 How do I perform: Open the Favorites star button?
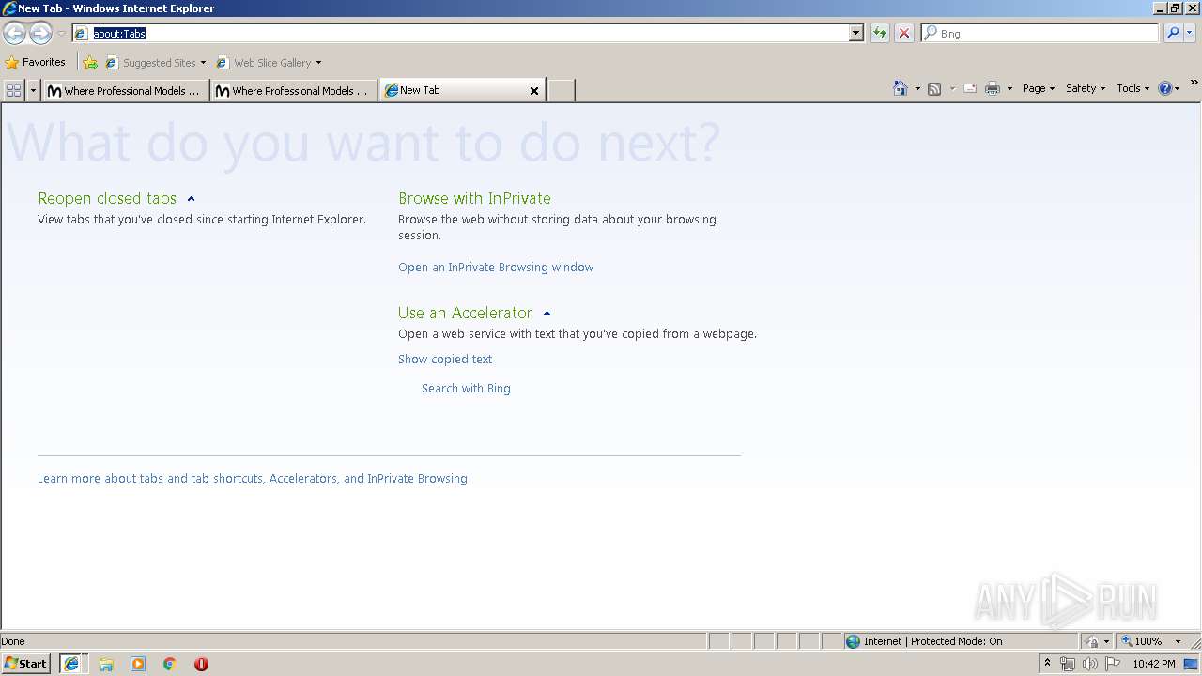click(x=36, y=63)
